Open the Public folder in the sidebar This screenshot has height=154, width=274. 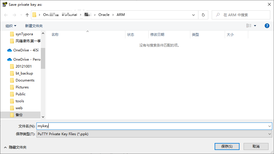[21, 94]
